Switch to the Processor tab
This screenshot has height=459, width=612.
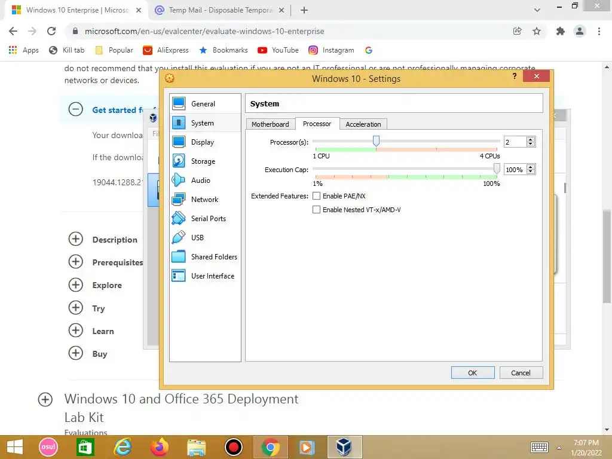click(x=317, y=124)
